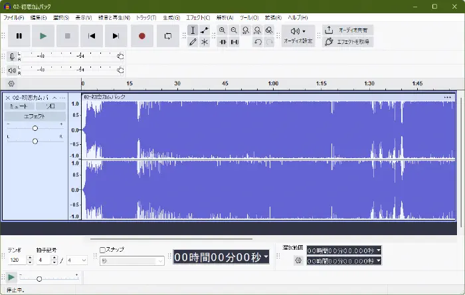
Task: Click the track gain slider knob
Action: (x=35, y=128)
